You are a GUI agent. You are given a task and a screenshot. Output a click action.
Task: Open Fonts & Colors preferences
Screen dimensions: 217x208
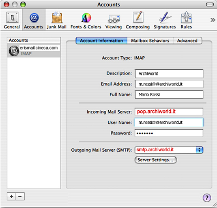[86, 20]
